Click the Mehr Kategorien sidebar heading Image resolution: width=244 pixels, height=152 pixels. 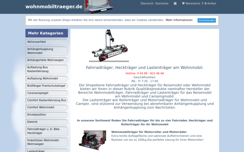[46, 33]
